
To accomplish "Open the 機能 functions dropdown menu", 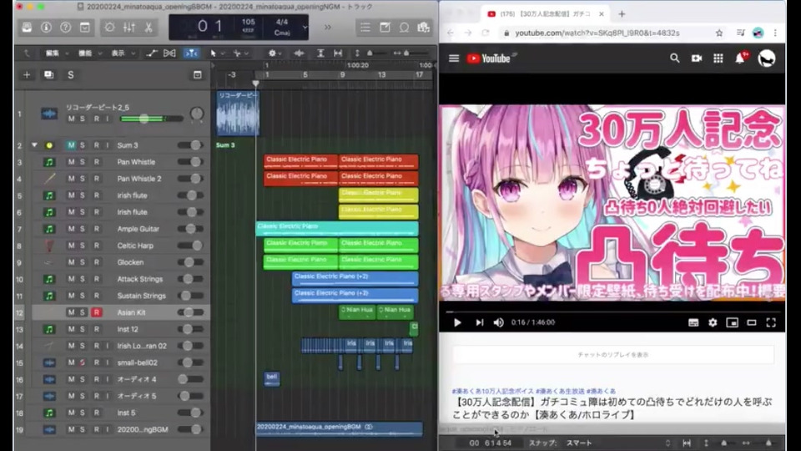I will (88, 53).
